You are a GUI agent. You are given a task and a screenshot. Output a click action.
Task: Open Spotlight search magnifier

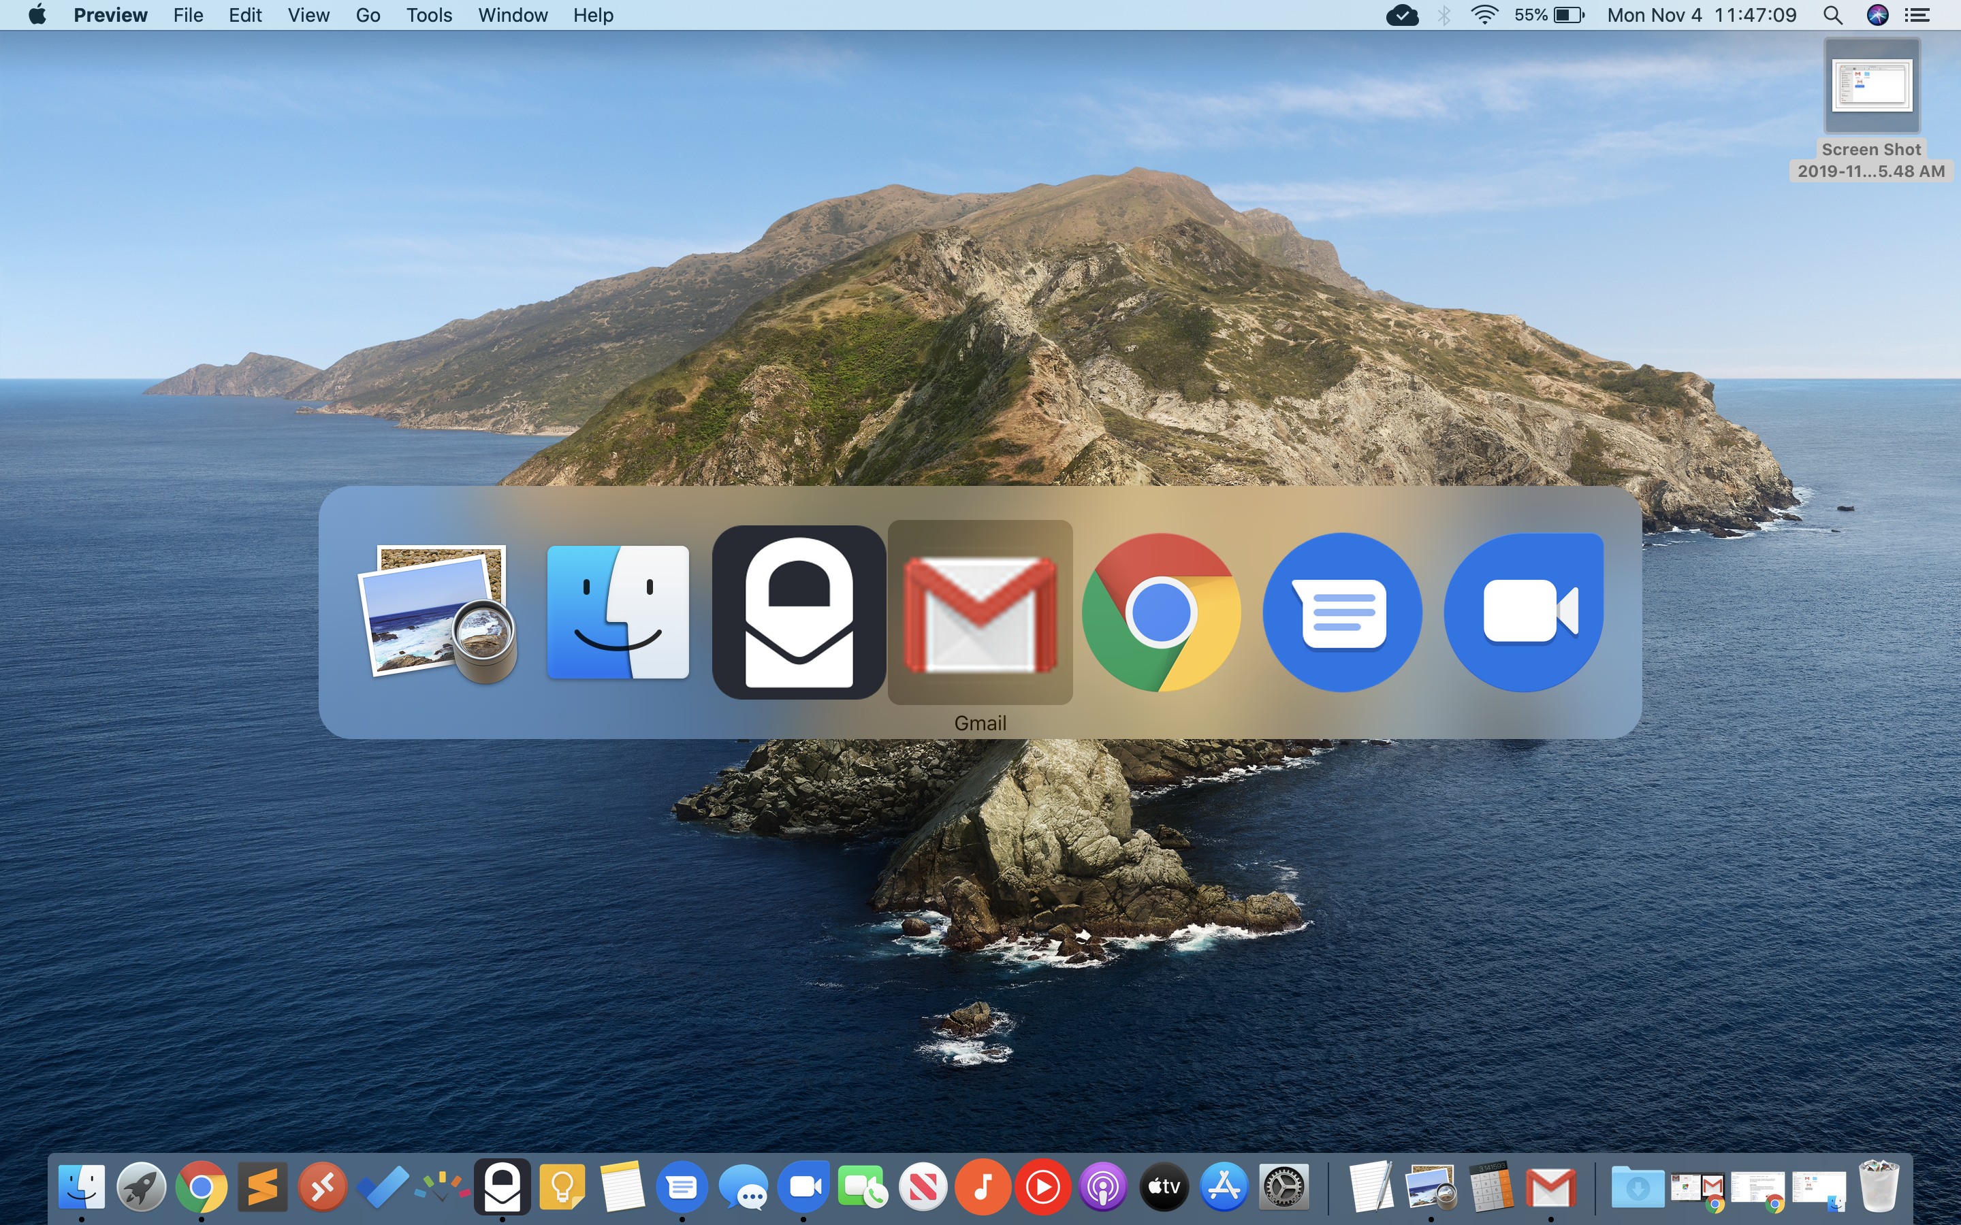coord(1833,14)
